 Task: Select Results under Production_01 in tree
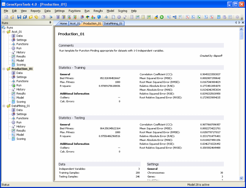click(21, 93)
